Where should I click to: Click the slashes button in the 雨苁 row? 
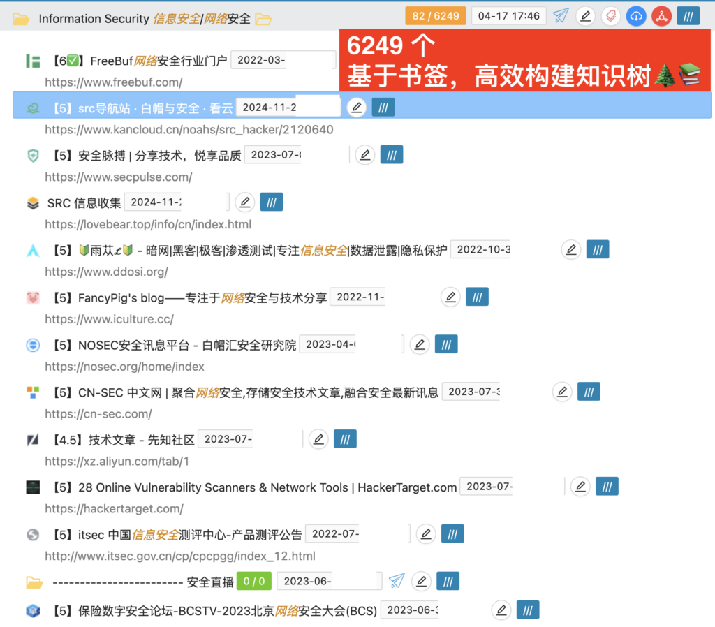tap(598, 250)
